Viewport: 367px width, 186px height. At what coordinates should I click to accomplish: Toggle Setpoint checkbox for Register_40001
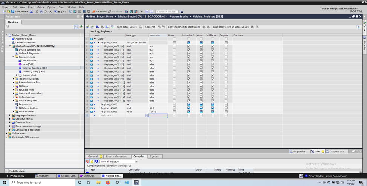(226, 43)
